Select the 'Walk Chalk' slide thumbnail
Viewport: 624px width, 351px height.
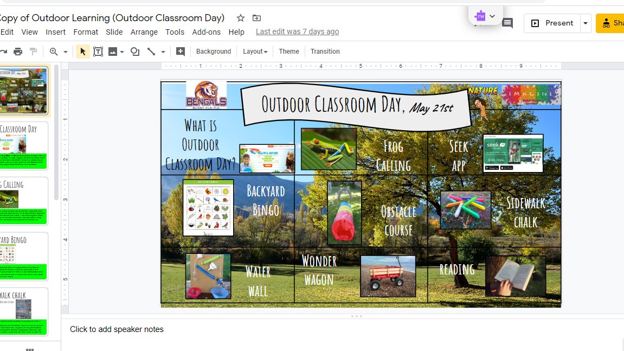tap(23, 311)
